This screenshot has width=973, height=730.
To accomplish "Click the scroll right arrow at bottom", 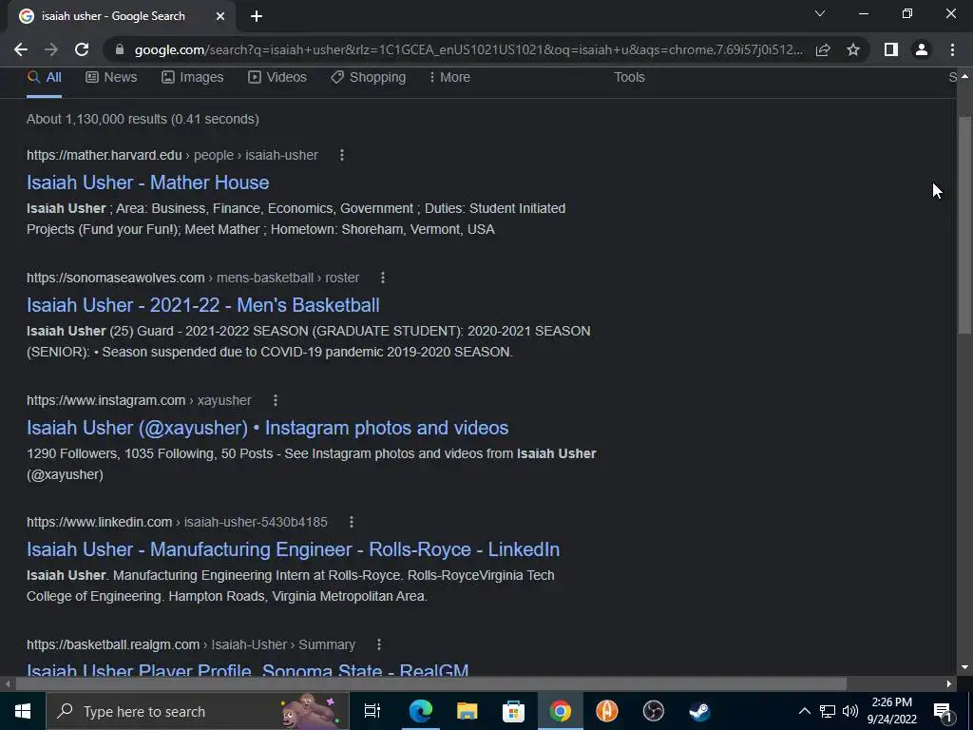I will click(949, 684).
